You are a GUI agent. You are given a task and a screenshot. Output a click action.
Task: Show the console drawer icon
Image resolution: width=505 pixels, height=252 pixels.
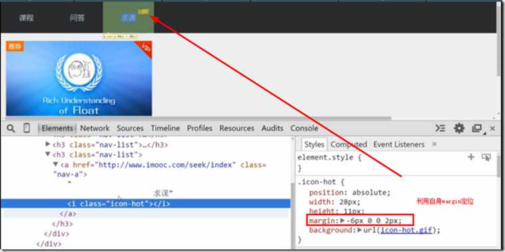tap(440, 128)
